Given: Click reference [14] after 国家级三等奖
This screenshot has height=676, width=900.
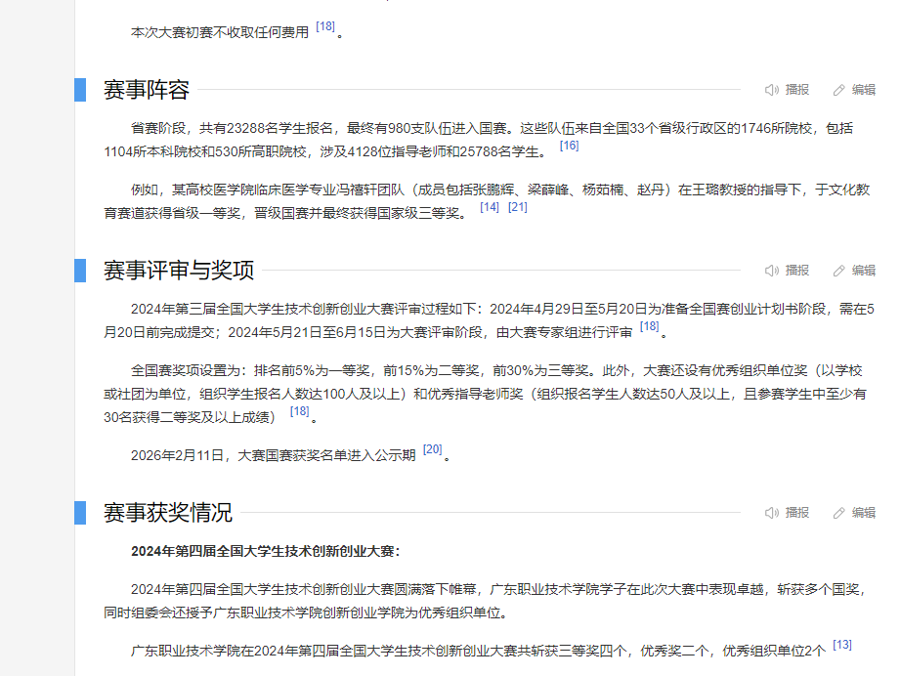Looking at the screenshot, I should pyautogui.click(x=490, y=207).
